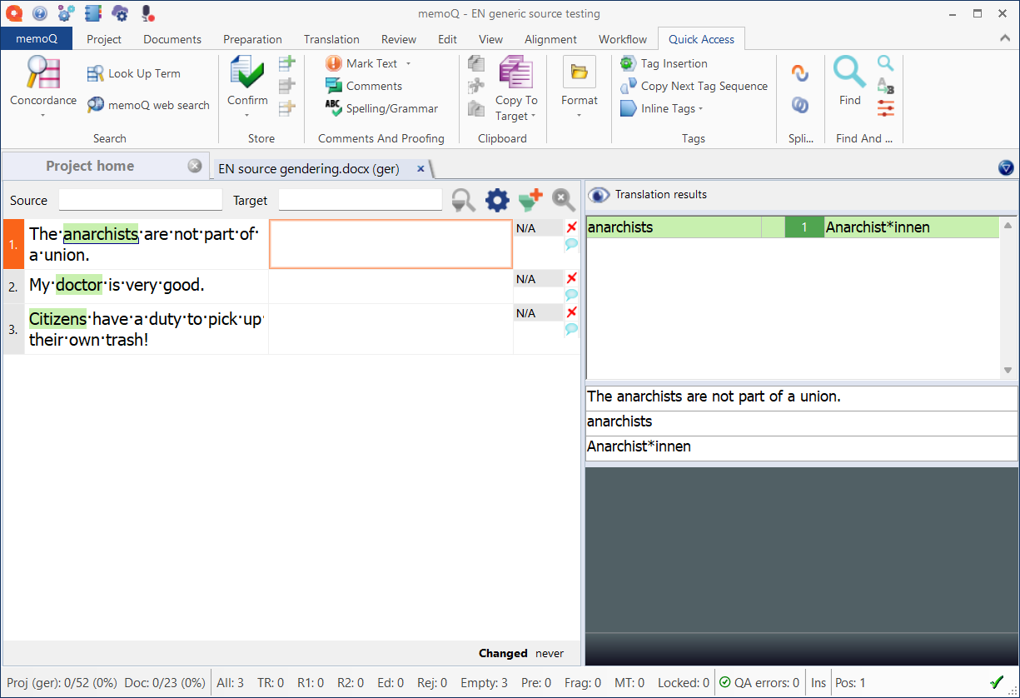
Task: Collapse the ribbon with the chevron
Action: 1004,38
